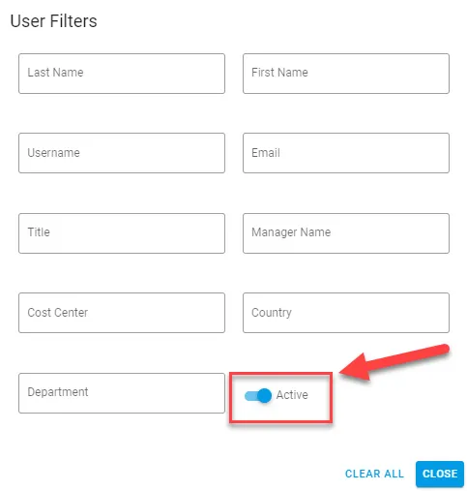Click the Country placeholder text

point(272,313)
